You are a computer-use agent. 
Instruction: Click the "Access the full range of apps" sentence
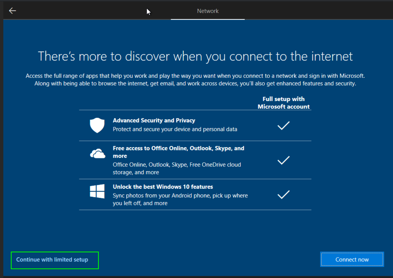[x=195, y=76]
